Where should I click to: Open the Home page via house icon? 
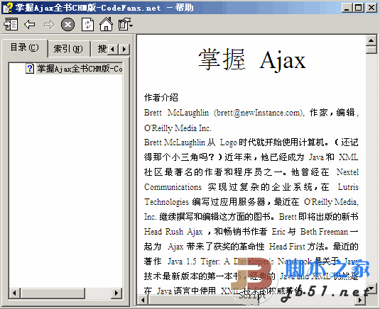[106, 24]
